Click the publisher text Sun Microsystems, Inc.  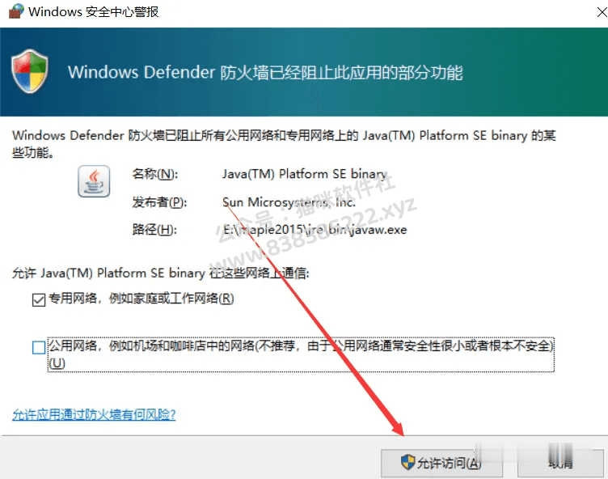pyautogui.click(x=289, y=202)
